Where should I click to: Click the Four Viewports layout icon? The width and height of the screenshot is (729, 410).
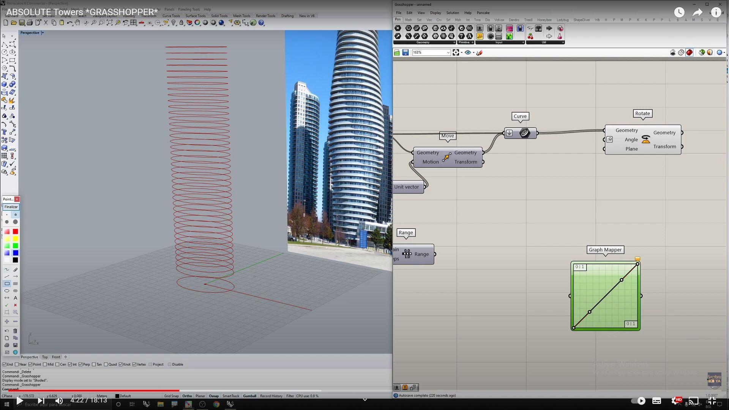point(133,23)
